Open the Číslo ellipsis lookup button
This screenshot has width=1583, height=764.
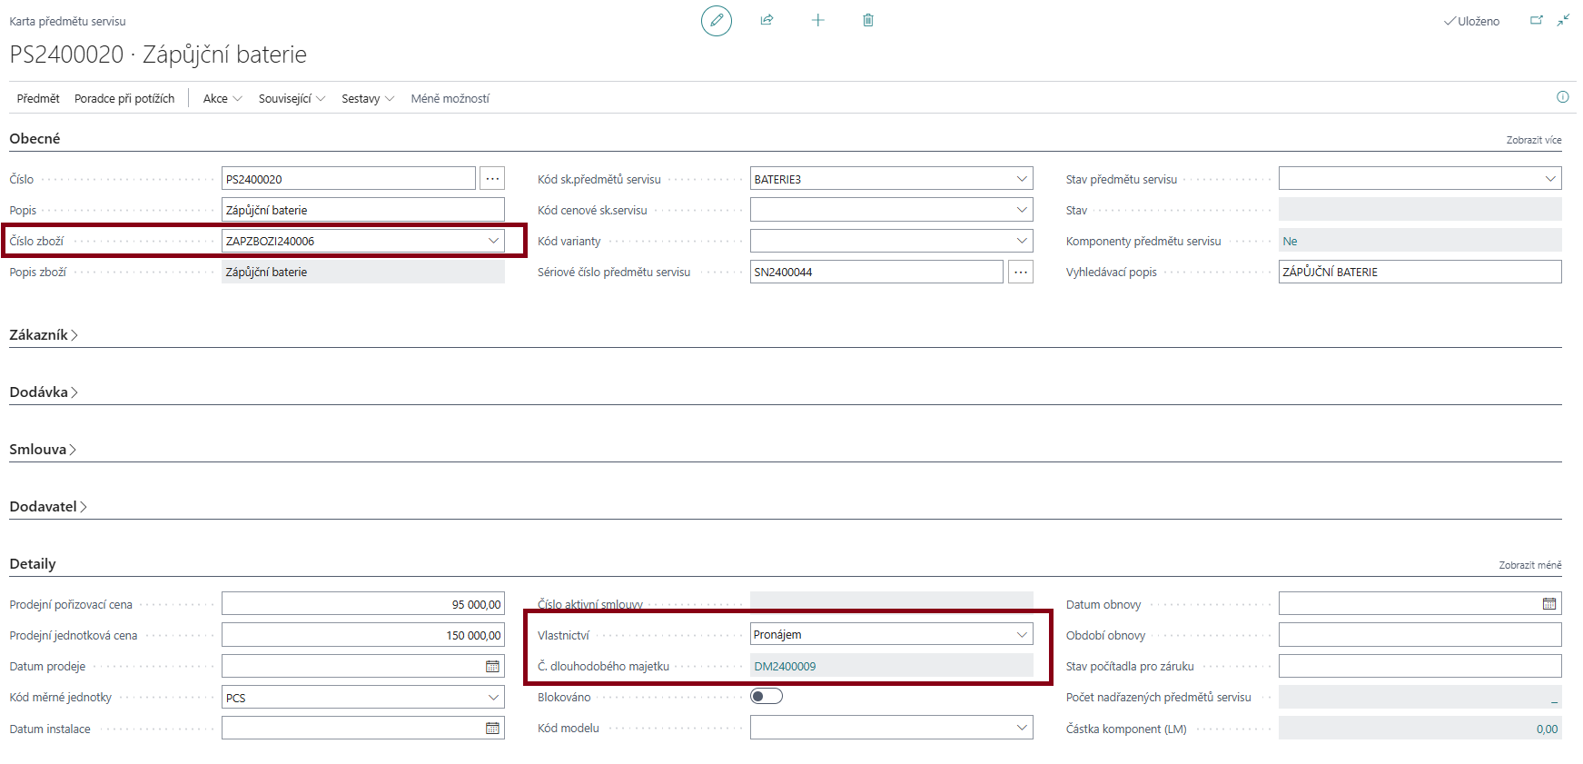pos(492,179)
